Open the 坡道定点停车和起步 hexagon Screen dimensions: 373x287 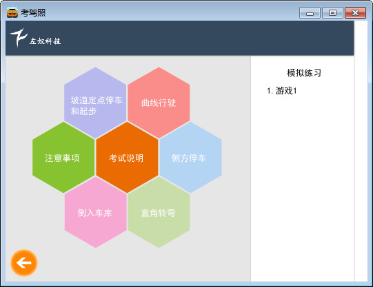click(95, 103)
